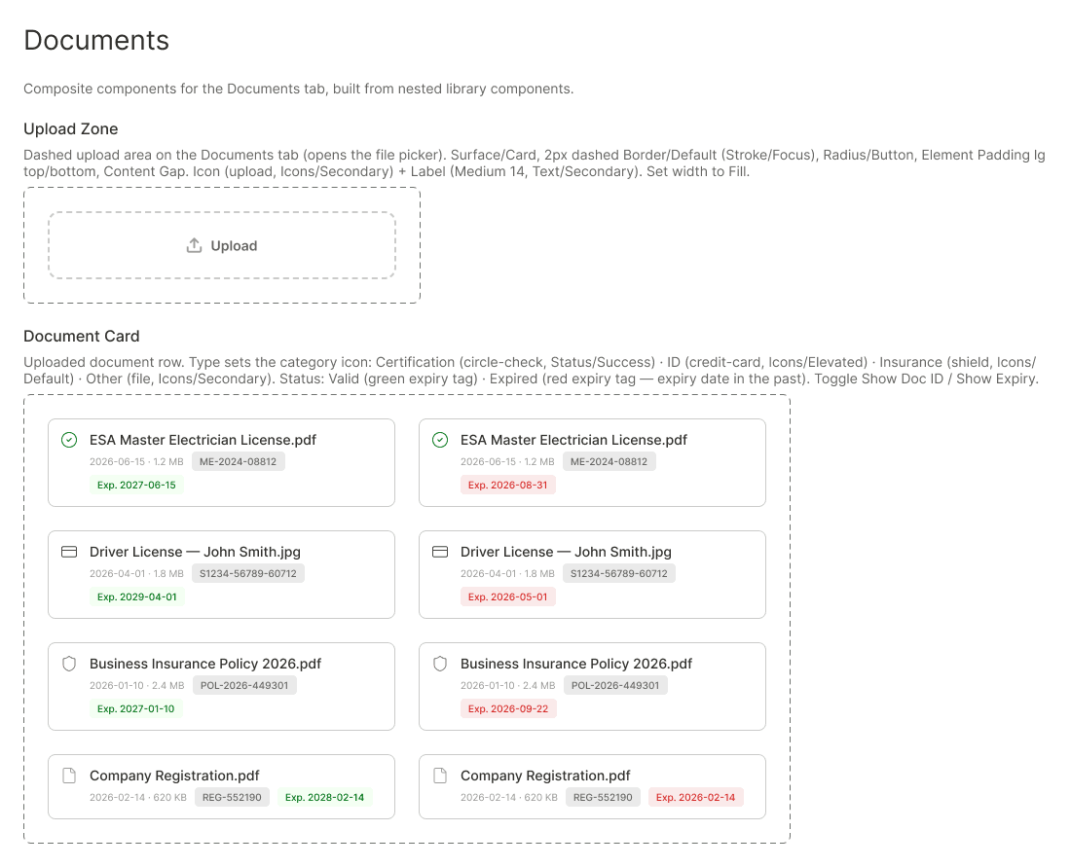This screenshot has height=867, width=1071.
Task: Open 'Business Insurance Policy 2026.pdf' expiring 2027-01-10
Action: click(x=204, y=664)
